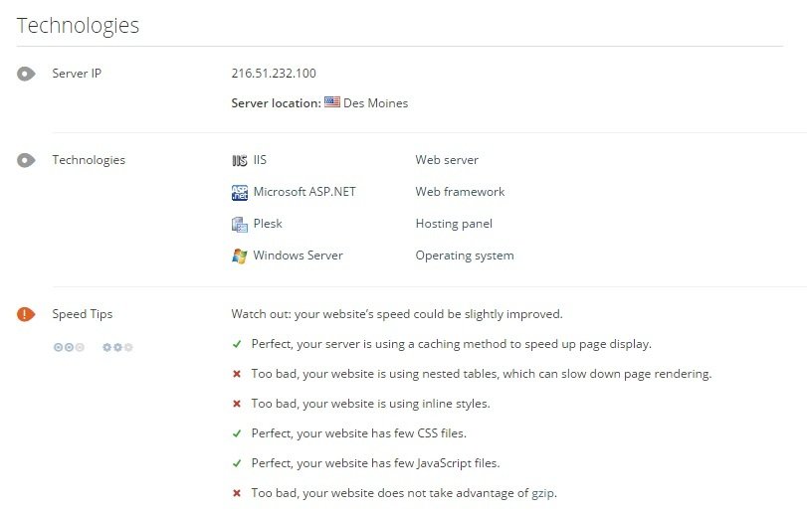Click the red X beside nested tables warning
Image resolution: width=807 pixels, height=514 pixels.
click(237, 374)
